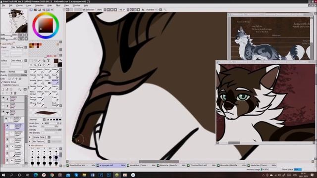Image resolution: width=317 pixels, height=178 pixels.
Task: Open the File menu
Action: [3, 5]
